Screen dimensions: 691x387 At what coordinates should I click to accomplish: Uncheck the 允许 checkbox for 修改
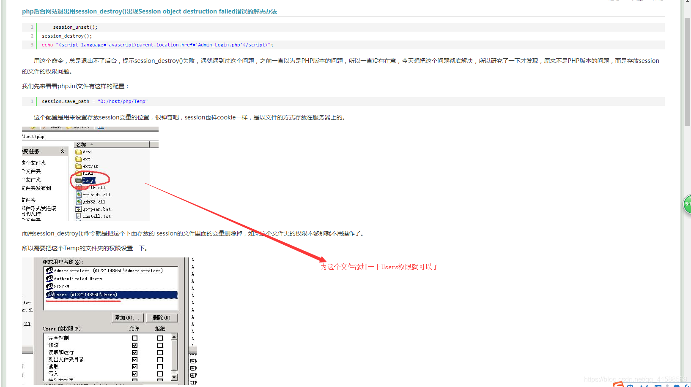point(134,345)
